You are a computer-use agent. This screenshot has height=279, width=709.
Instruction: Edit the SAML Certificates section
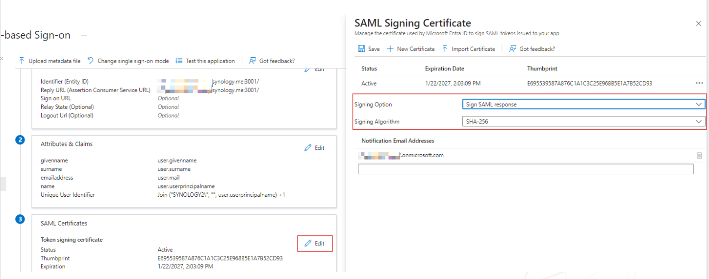pyautogui.click(x=315, y=243)
